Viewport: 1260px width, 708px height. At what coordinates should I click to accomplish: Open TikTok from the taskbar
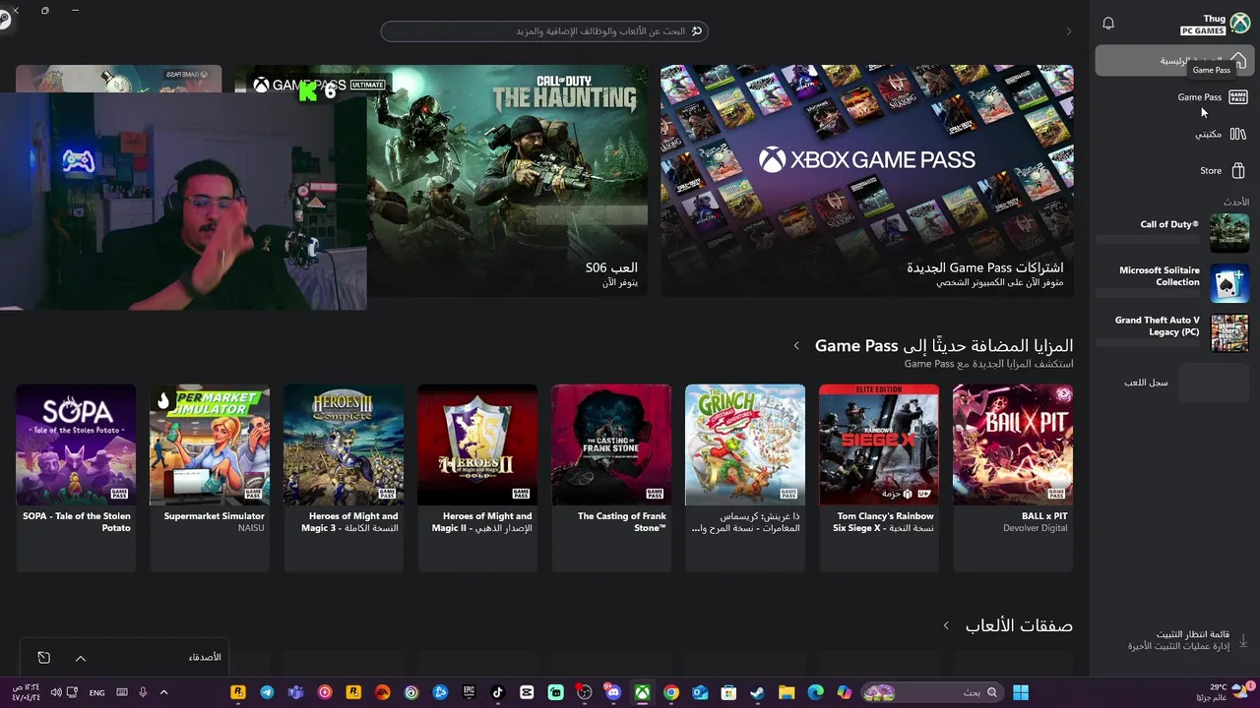coord(498,692)
